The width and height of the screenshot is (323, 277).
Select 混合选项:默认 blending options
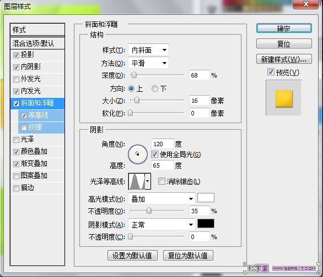(x=37, y=43)
